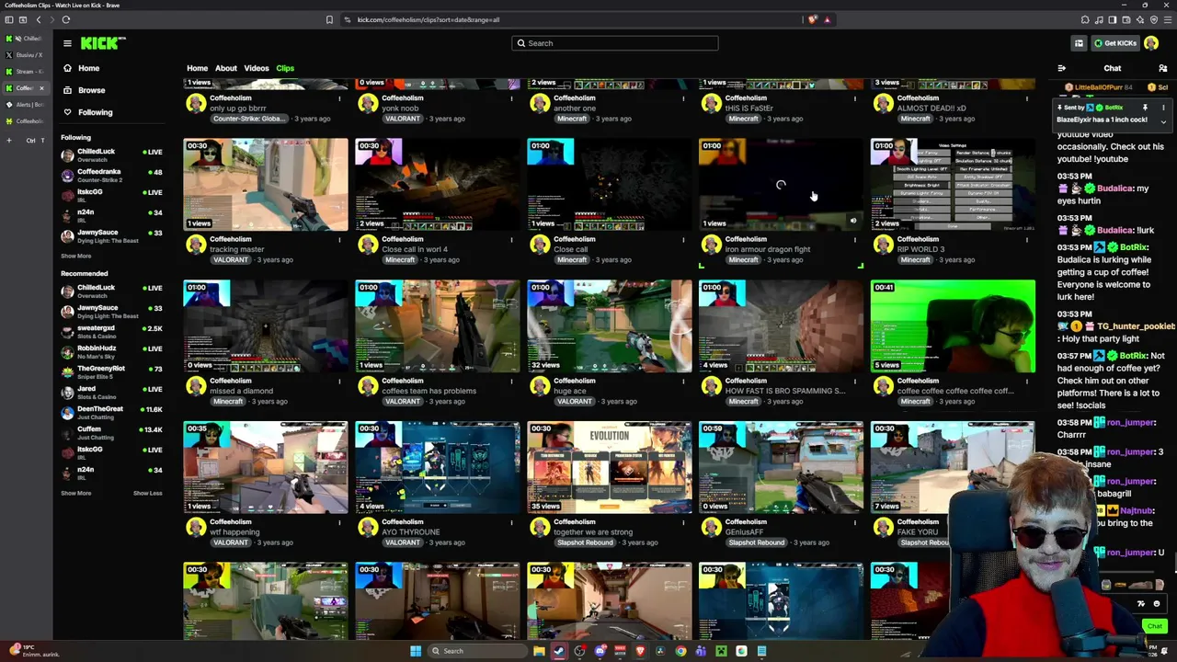Viewport: 1177px width, 662px height.
Task: Click the Minecraft tag under missed a diamond
Action: point(228,401)
